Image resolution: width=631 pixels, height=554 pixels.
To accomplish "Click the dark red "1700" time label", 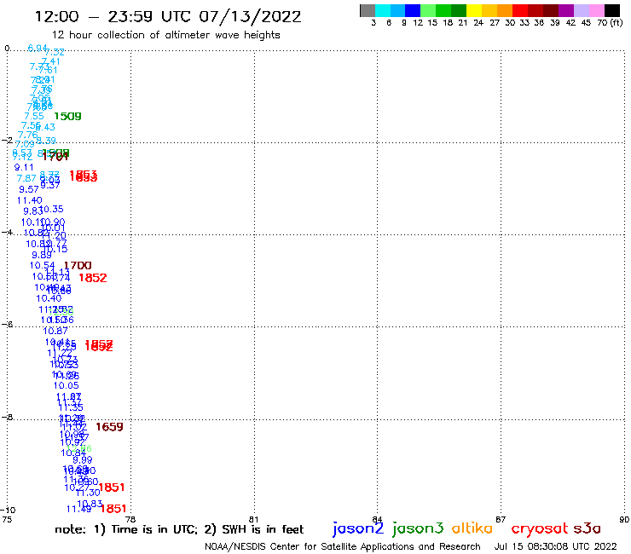I will pyautogui.click(x=78, y=266).
